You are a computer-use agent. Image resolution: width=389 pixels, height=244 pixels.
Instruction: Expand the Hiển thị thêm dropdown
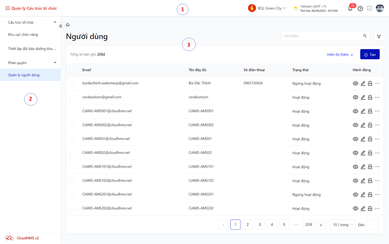pos(340,55)
